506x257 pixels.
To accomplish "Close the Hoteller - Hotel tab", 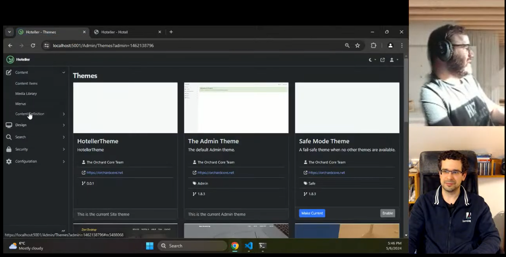I will pyautogui.click(x=160, y=32).
